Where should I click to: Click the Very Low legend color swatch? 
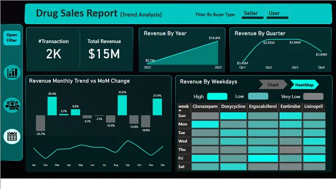point(313,97)
